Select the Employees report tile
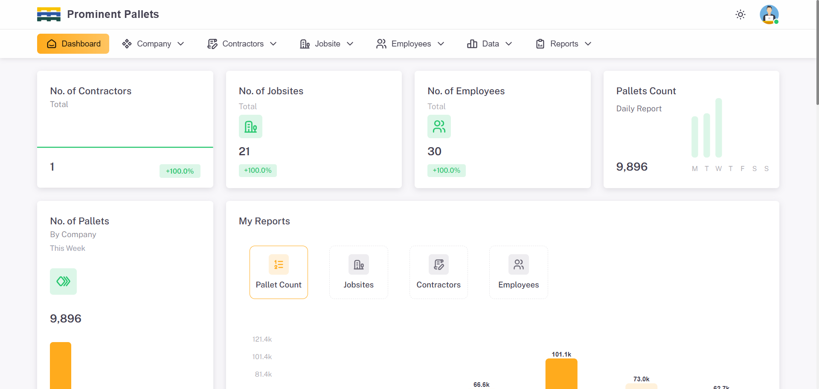The image size is (819, 389). tap(518, 272)
